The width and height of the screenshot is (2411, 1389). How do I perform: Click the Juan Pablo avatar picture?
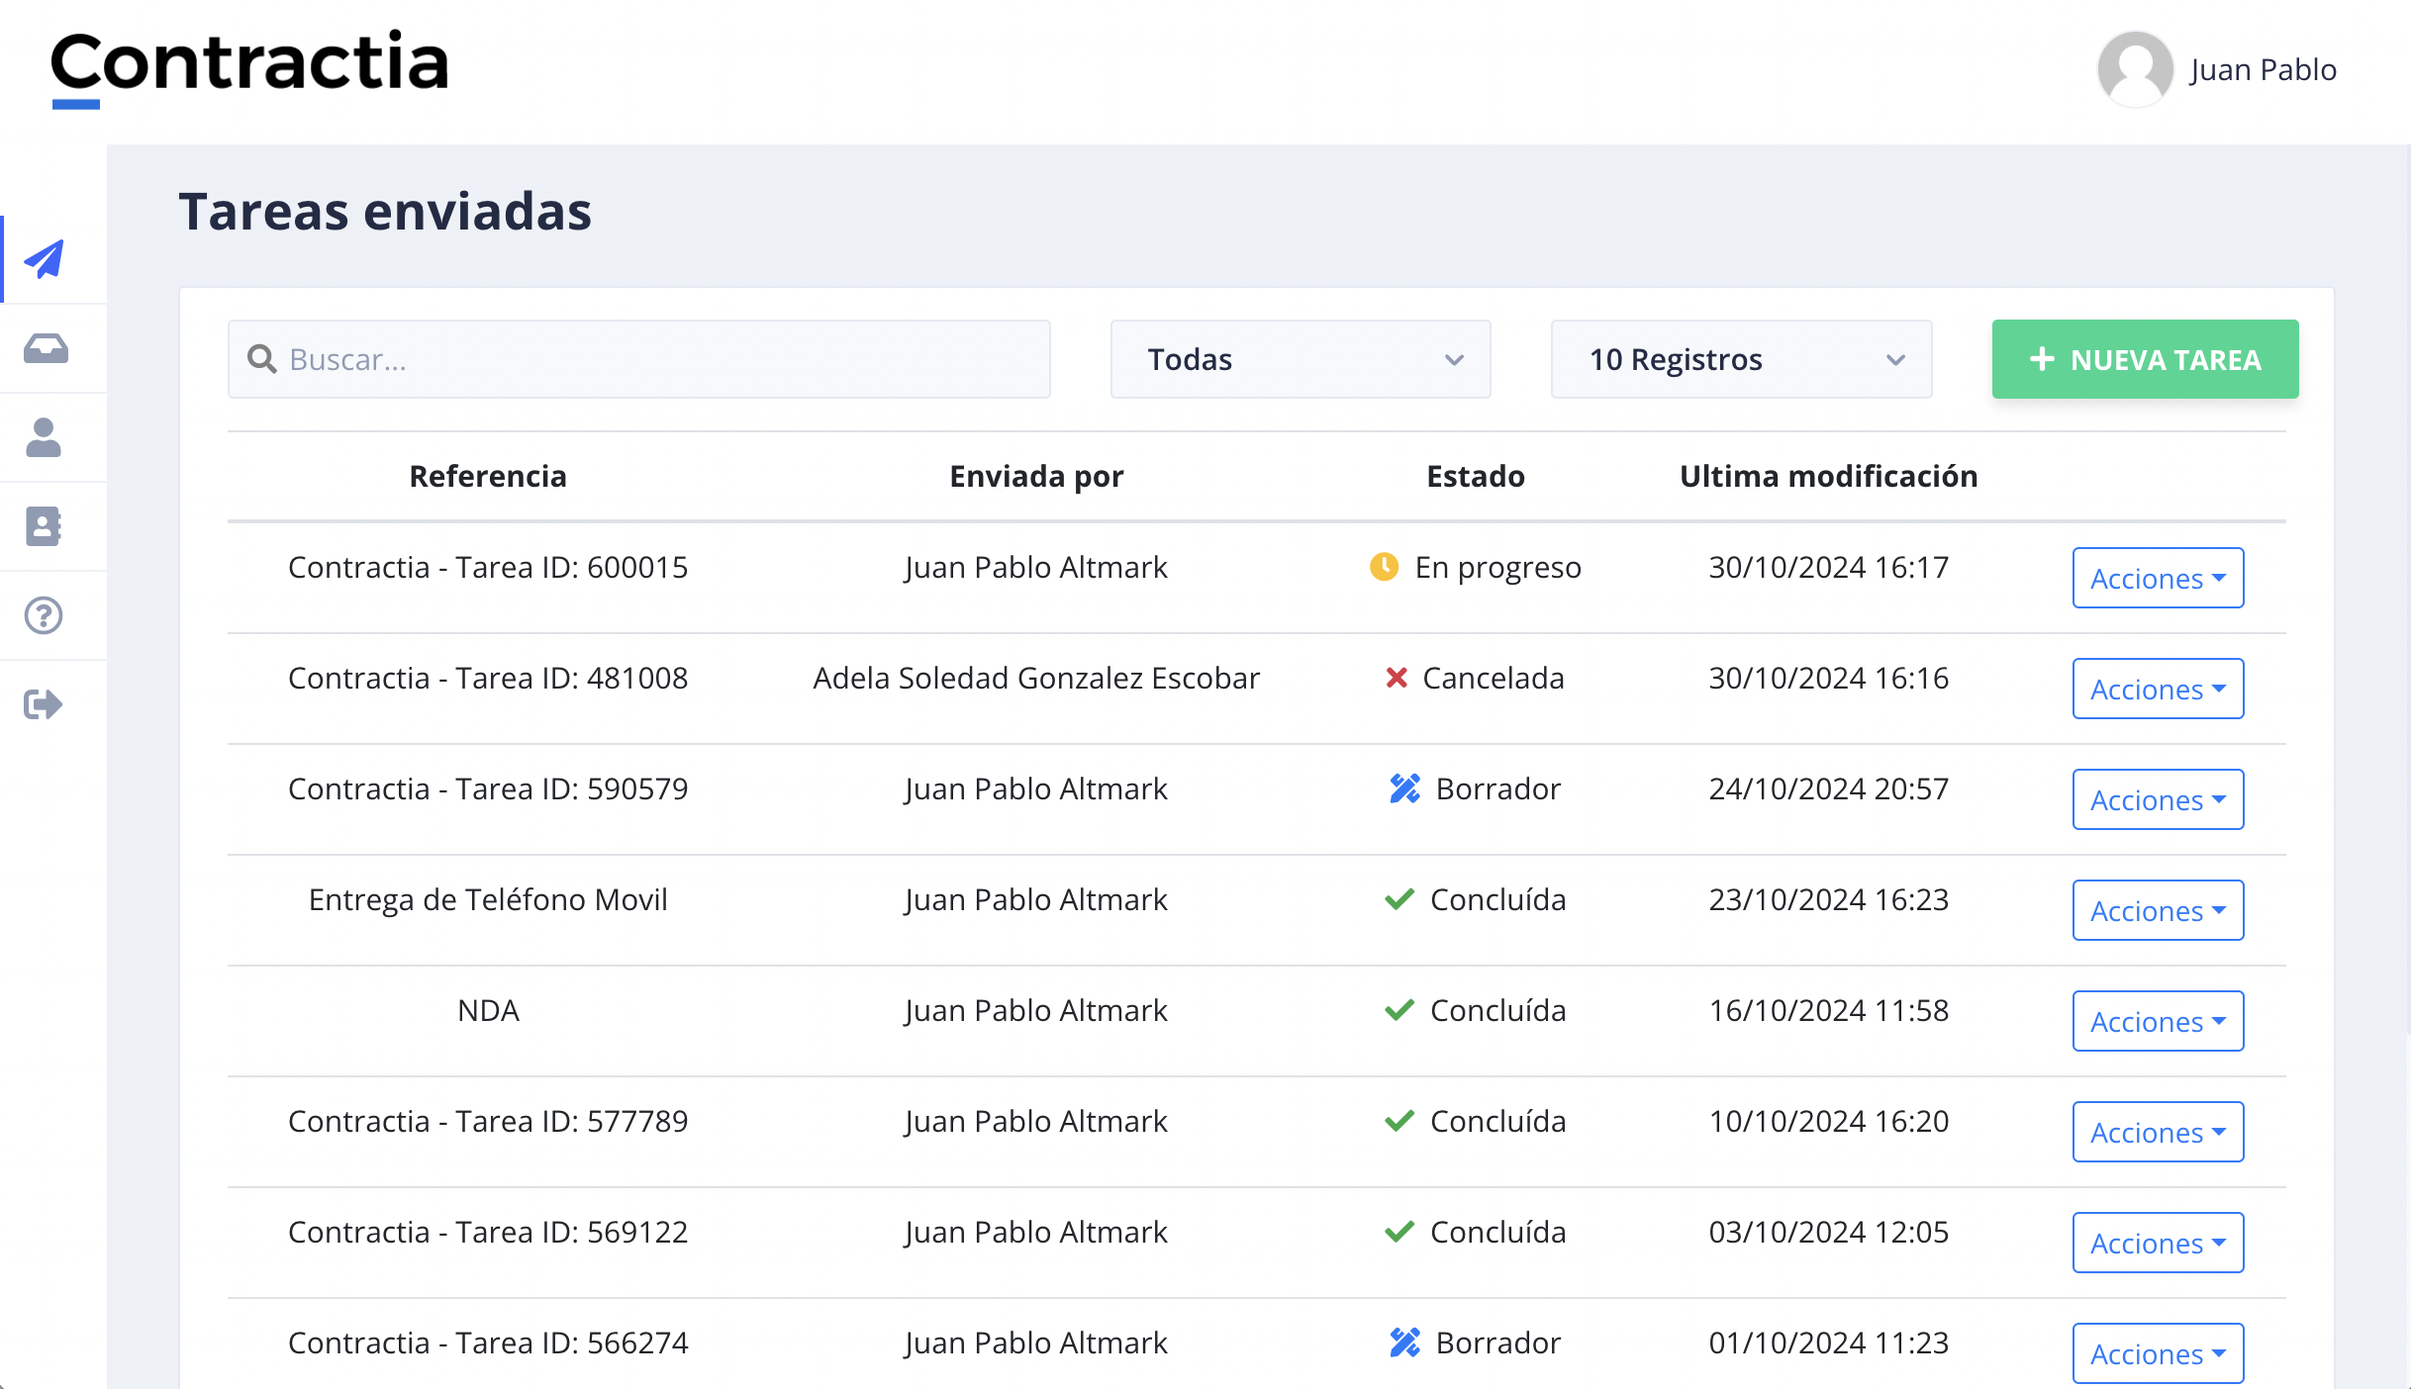point(2135,69)
